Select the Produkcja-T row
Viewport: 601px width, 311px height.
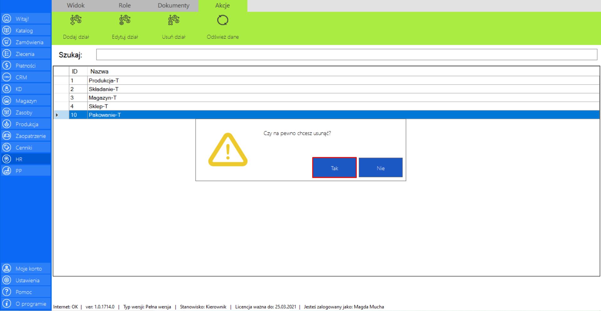point(326,81)
